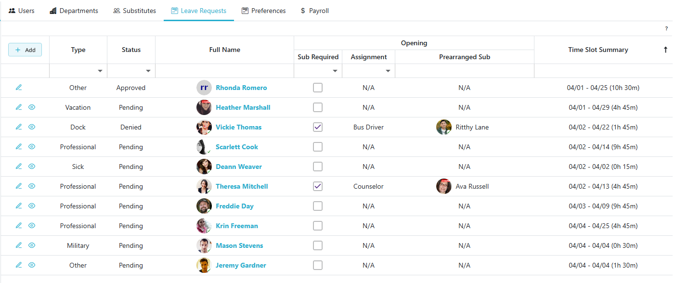Viewport: 676px width, 283px height.
Task: Click eye icon in Jeremy Gardner row
Action: [32, 265]
